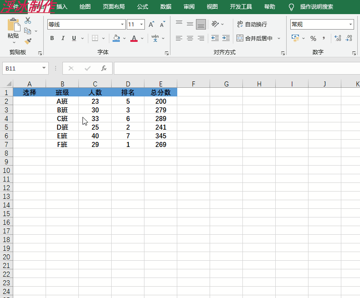Enable 自动换行 wrap text

(x=252, y=24)
